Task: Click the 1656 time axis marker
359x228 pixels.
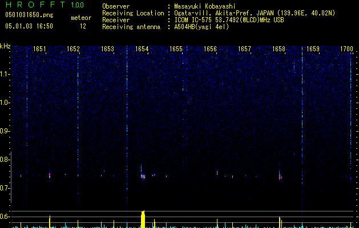Action: pyautogui.click(x=210, y=49)
